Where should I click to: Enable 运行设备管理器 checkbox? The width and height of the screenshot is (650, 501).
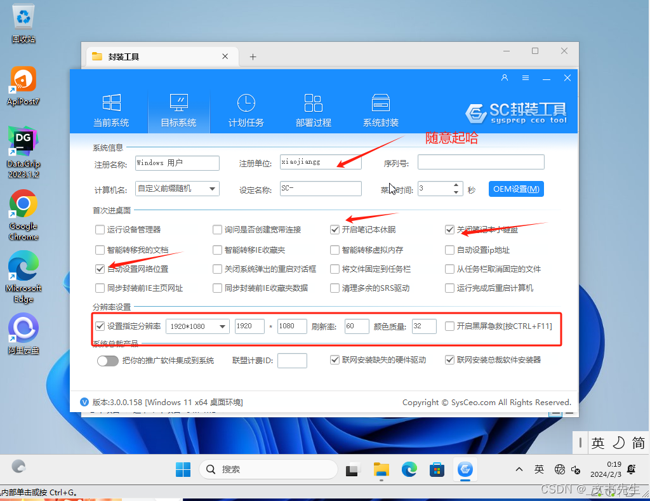point(100,229)
